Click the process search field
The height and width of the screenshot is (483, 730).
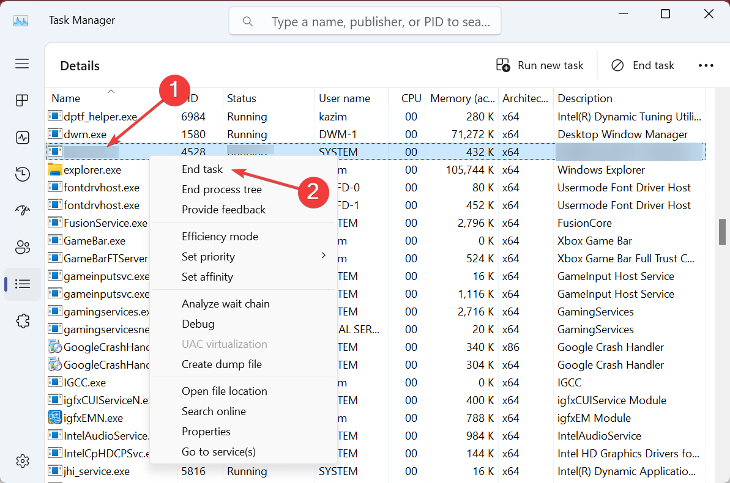tap(365, 21)
